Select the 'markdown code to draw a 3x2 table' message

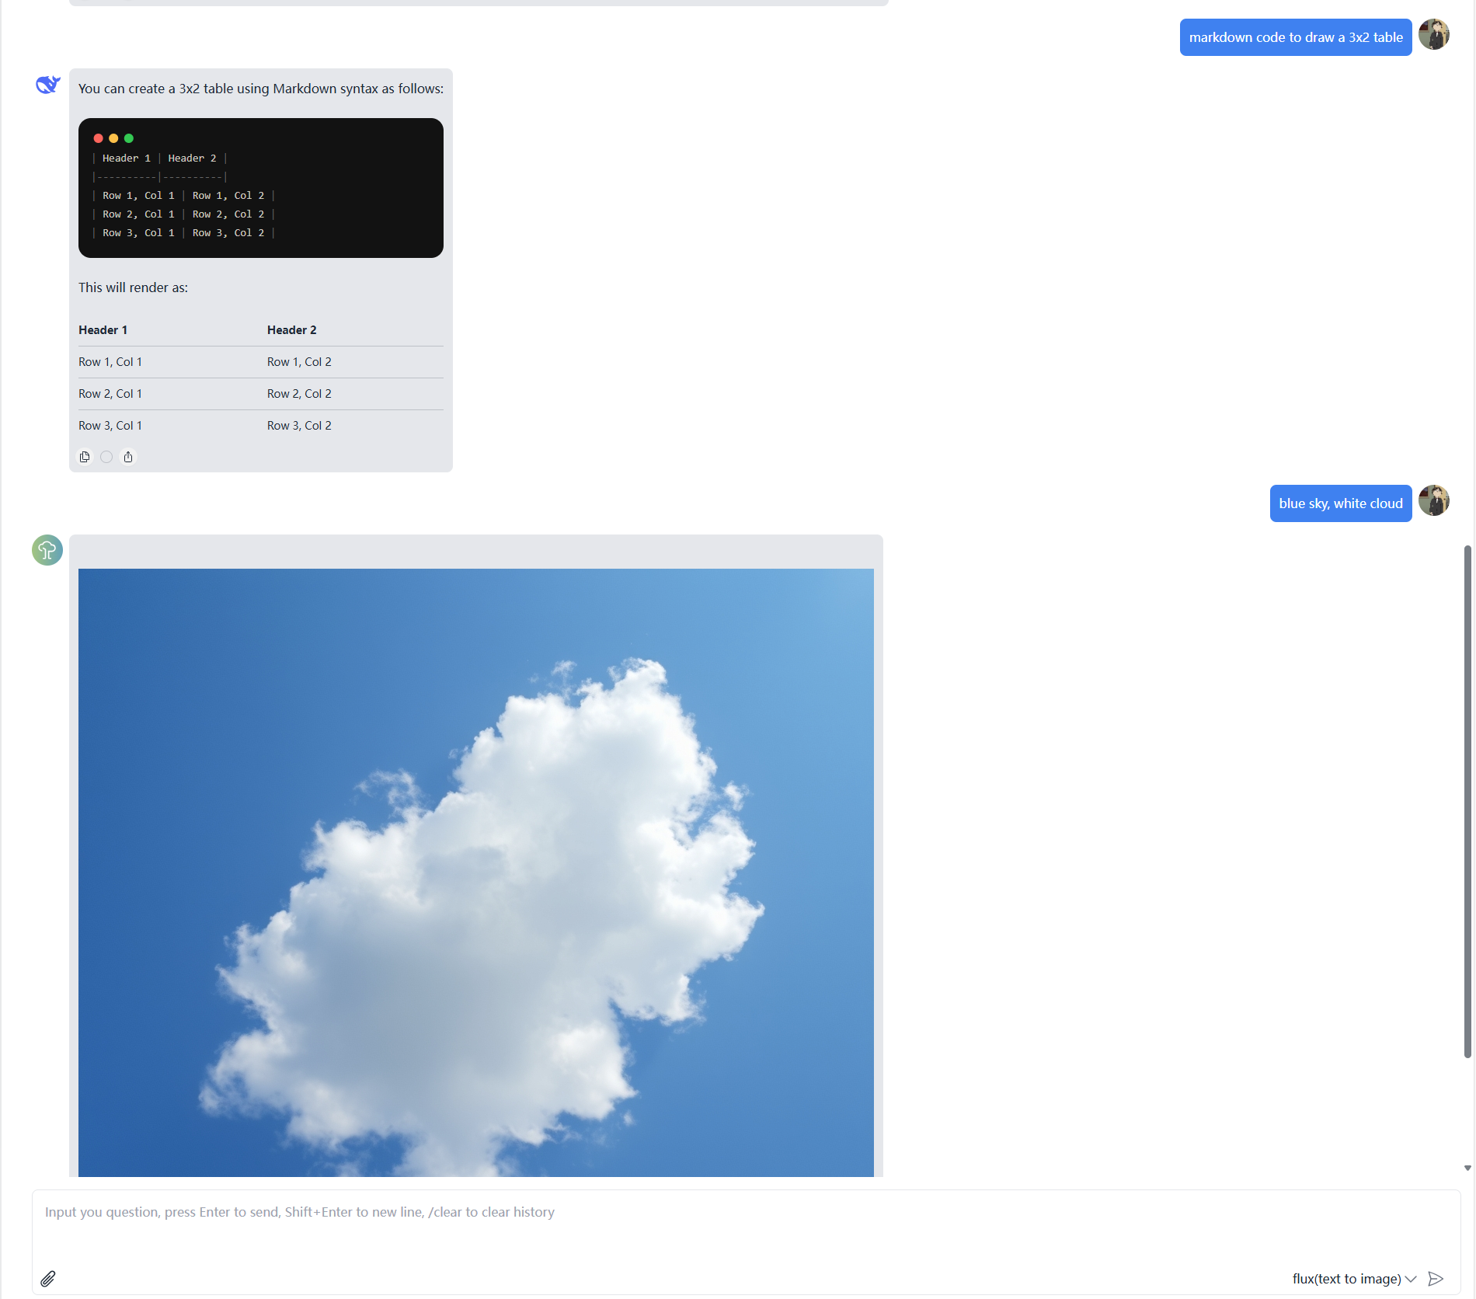(x=1294, y=37)
